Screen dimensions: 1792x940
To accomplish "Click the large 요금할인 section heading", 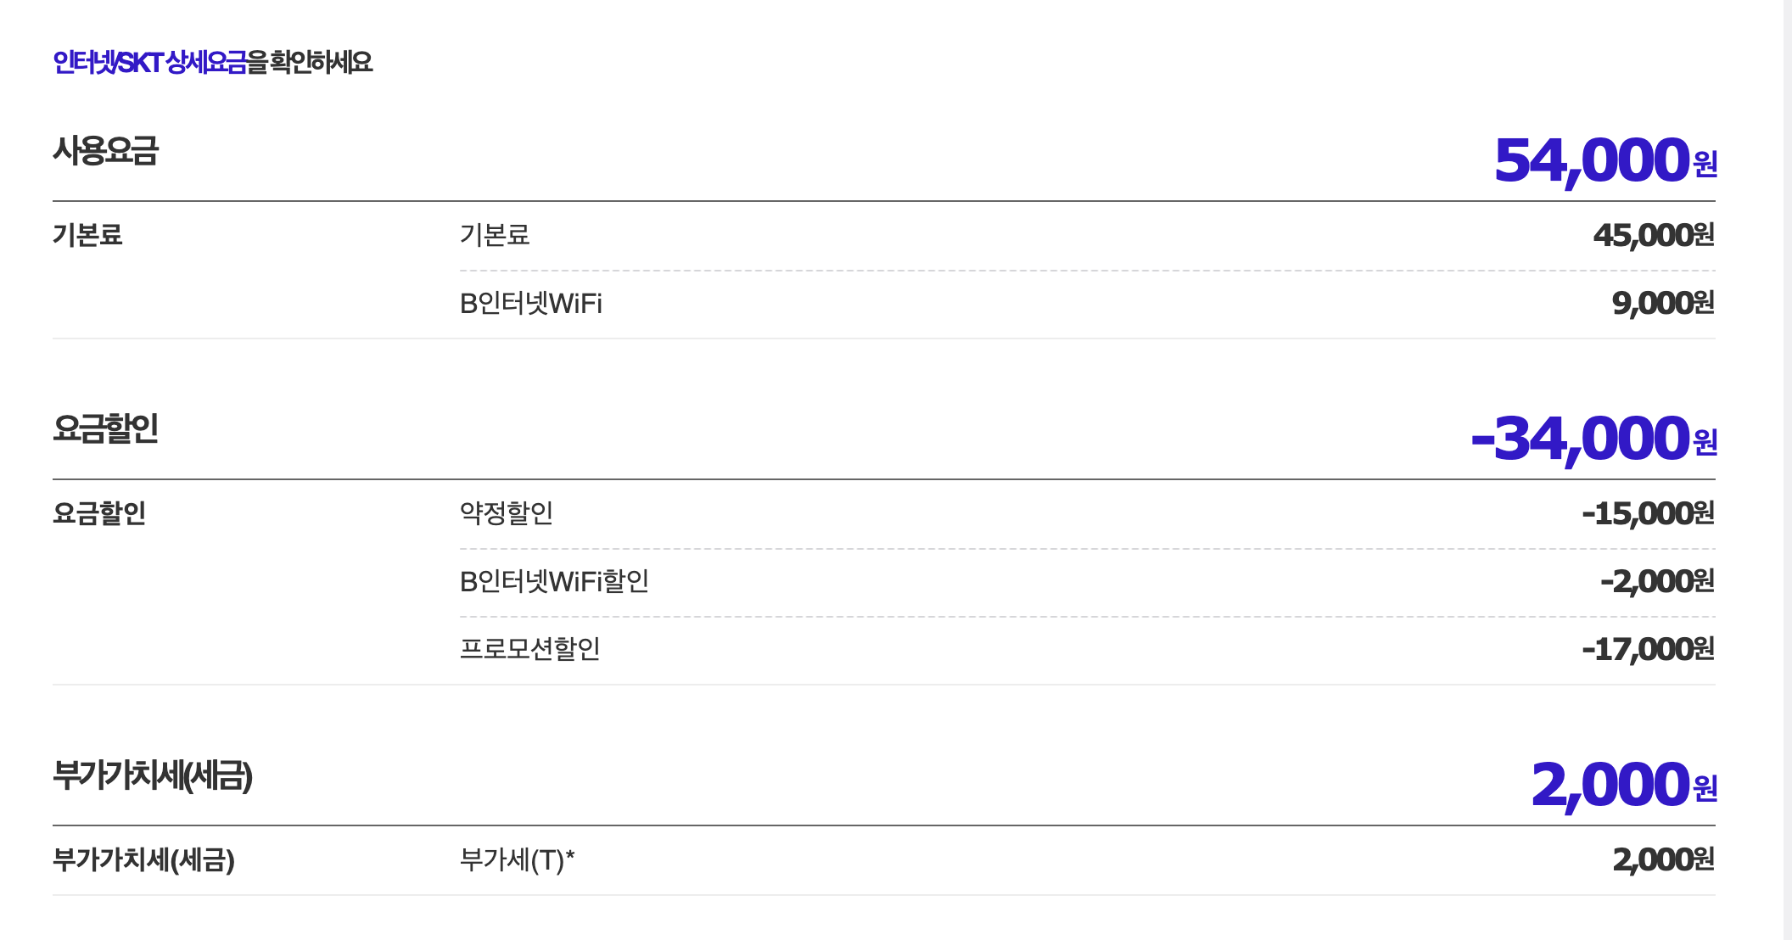I will (106, 428).
